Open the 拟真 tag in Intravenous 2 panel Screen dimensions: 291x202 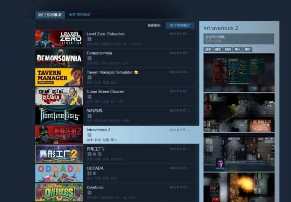228,49
